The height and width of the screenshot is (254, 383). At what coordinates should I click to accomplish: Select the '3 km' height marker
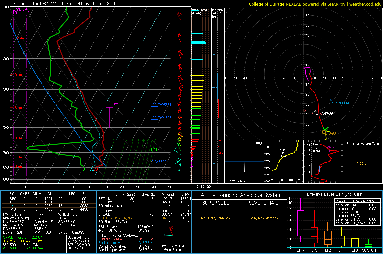point(18,138)
